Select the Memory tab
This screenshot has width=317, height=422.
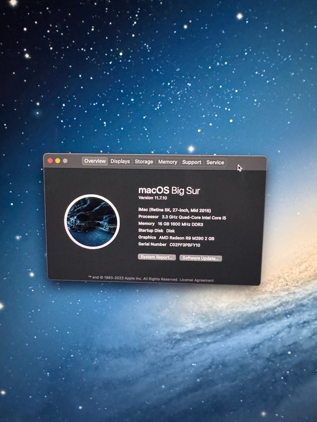point(167,162)
